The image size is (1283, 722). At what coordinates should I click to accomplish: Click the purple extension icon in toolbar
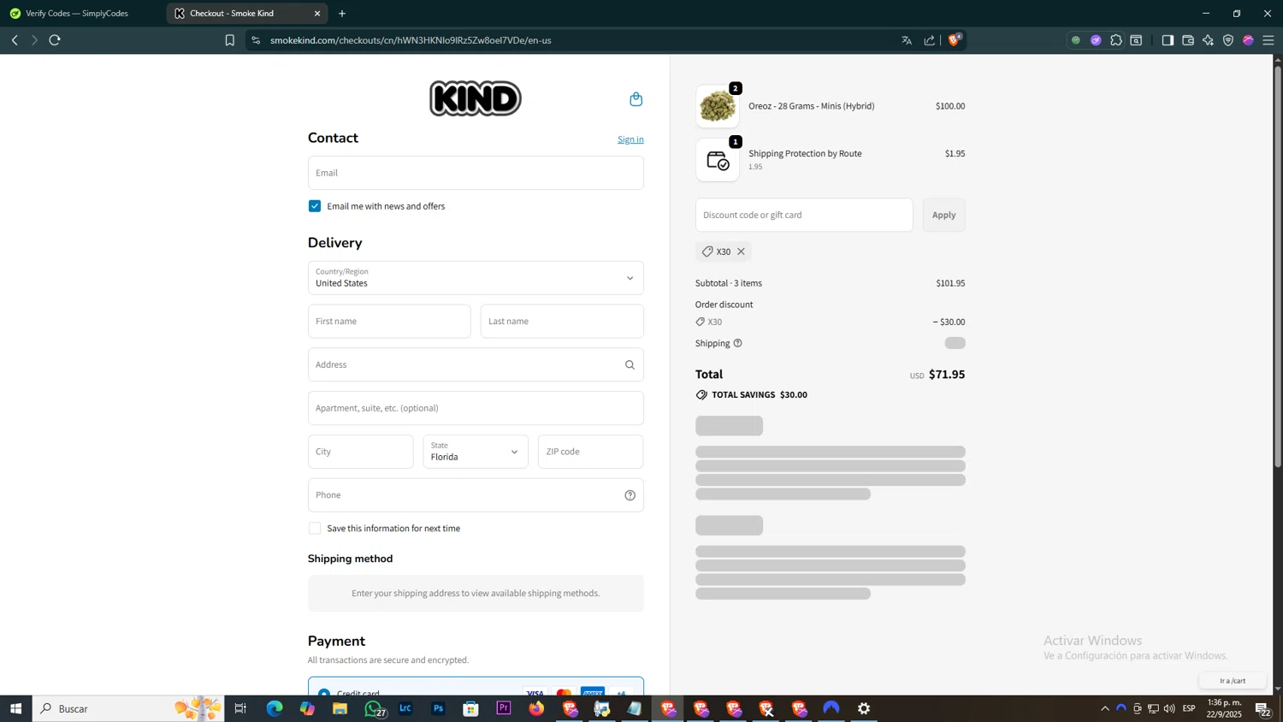pos(1096,40)
